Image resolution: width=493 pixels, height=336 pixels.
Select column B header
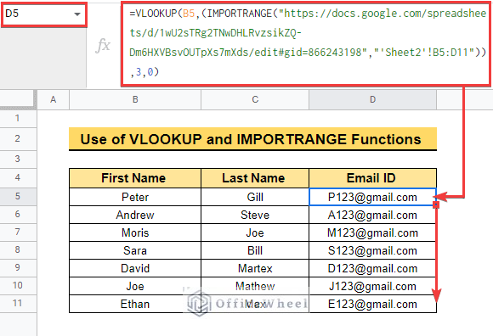(135, 99)
